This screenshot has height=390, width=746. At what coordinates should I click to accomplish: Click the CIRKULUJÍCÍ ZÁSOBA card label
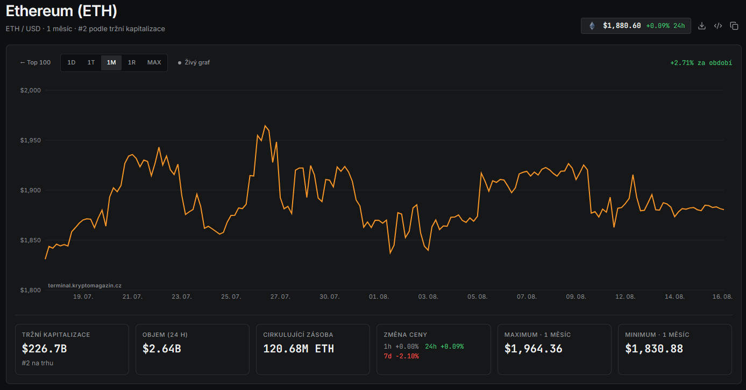[298, 335]
